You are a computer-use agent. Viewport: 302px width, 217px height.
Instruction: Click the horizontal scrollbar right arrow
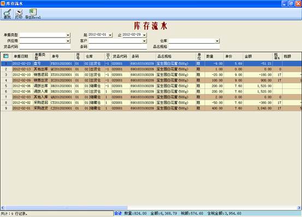[x=299, y=208]
